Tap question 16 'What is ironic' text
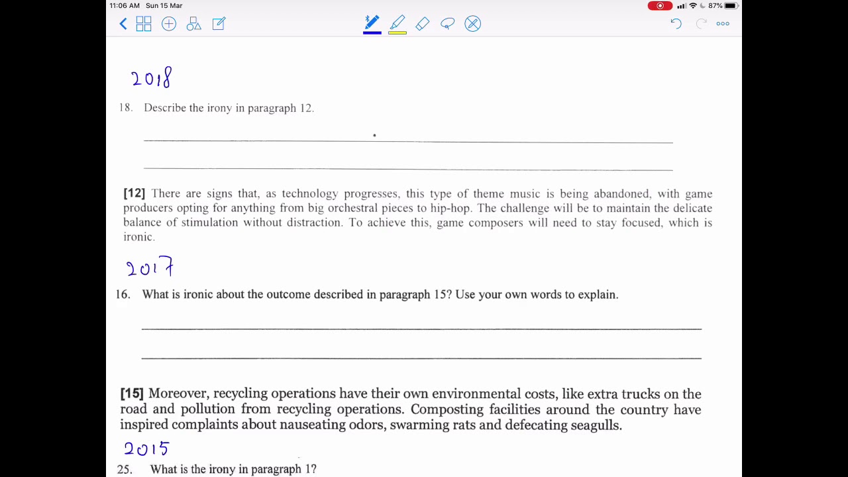The height and width of the screenshot is (477, 848). [380, 295]
